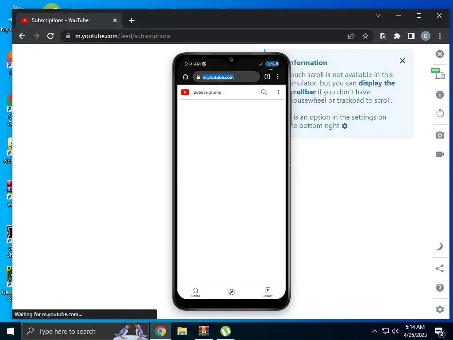Tap the YouTube Library tab
The width and height of the screenshot is (453, 340).
point(268,292)
